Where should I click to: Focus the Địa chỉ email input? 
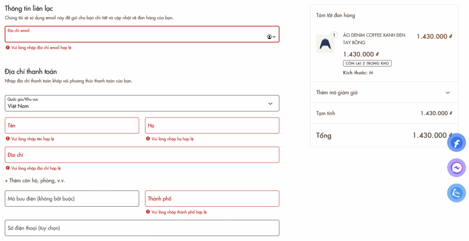133,36
